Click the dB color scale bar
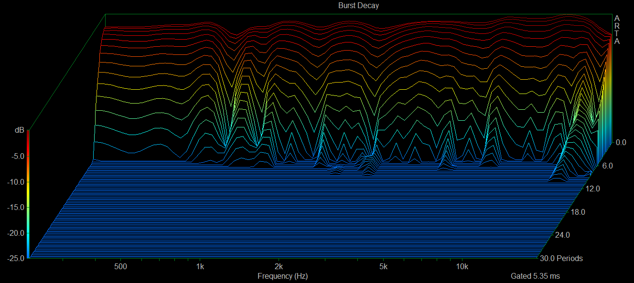 tap(28, 194)
